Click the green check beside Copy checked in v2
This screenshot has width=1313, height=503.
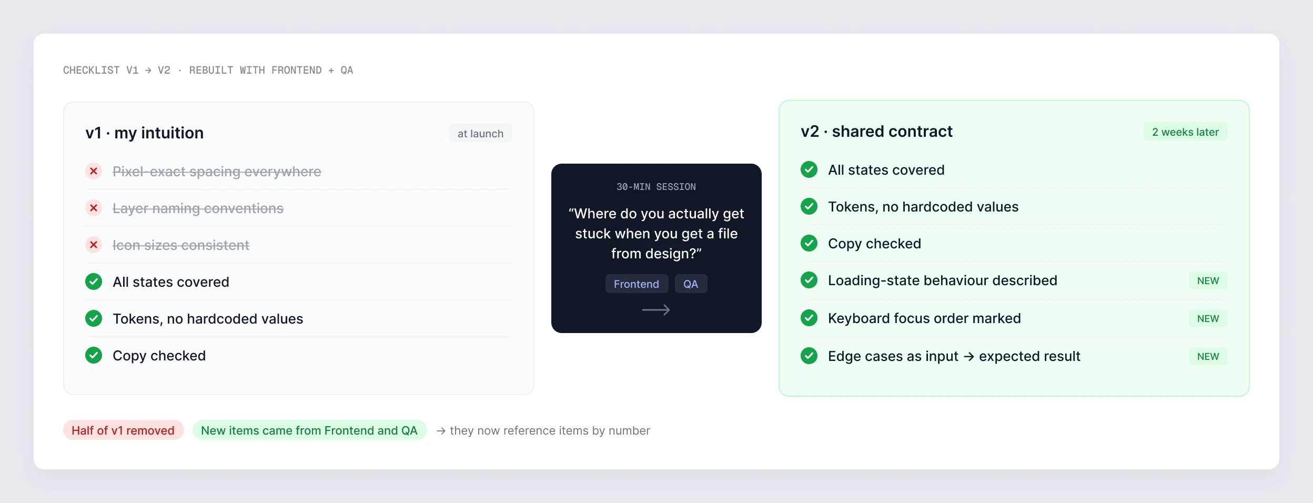click(x=809, y=243)
